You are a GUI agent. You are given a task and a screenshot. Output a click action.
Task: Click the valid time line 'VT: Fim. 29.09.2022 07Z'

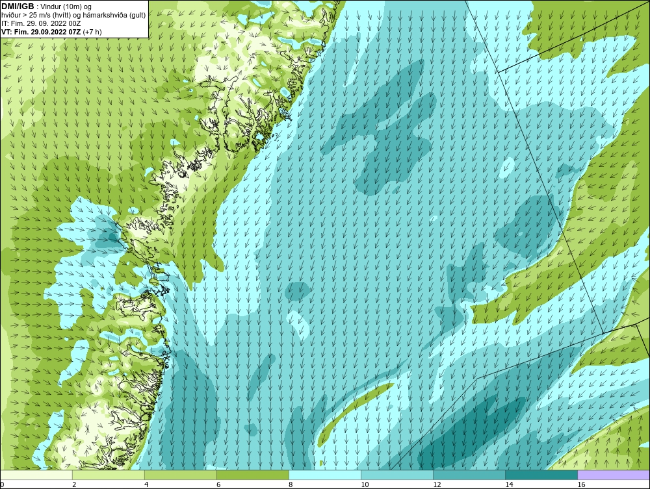click(42, 32)
